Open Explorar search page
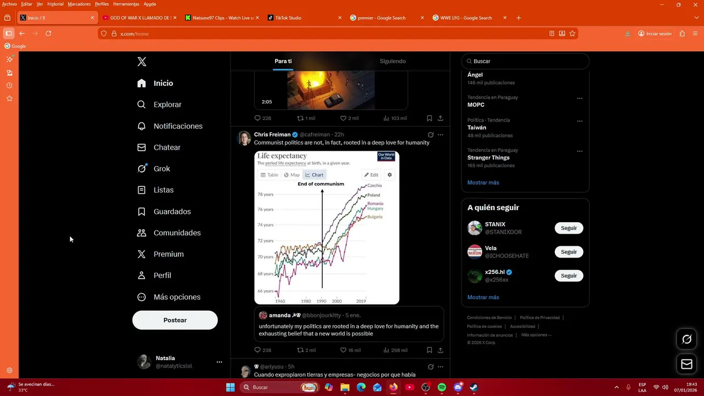 pyautogui.click(x=159, y=105)
